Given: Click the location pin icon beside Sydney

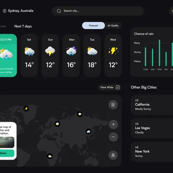Looking at the screenshot, I should point(5,11).
